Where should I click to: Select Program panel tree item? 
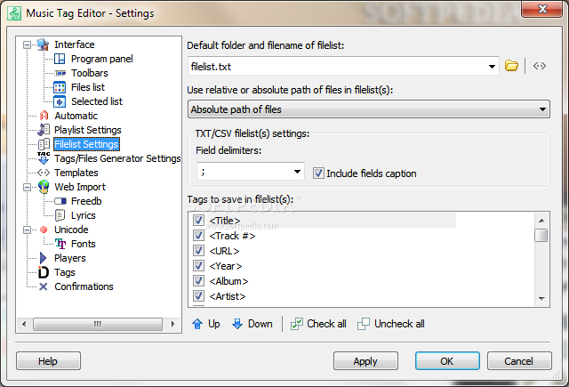point(102,59)
